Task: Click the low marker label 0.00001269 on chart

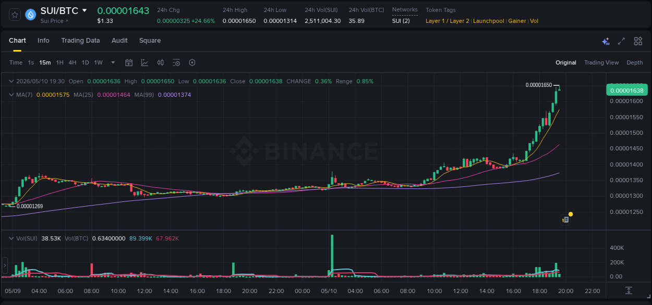Action: click(30, 207)
